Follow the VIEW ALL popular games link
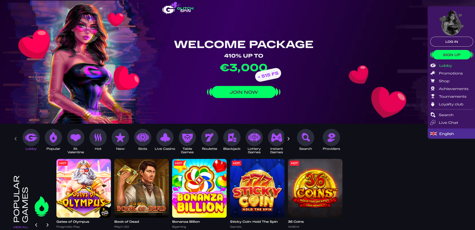This screenshot has width=475, height=230. [21, 227]
